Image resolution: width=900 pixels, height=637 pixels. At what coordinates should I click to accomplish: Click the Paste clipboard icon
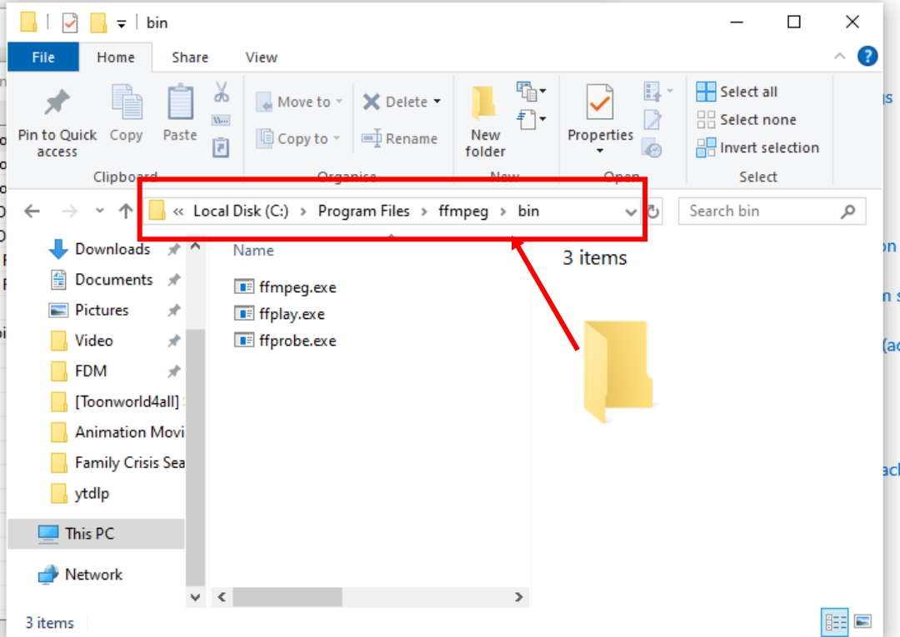point(180,104)
